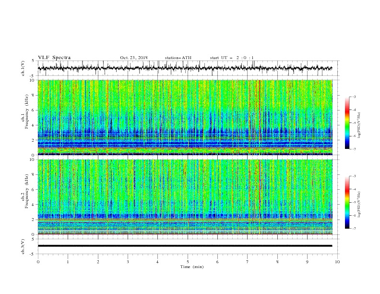Select the "start UT = 2 :0 :1" text
The width and height of the screenshot is (380, 294).
(x=232, y=58)
